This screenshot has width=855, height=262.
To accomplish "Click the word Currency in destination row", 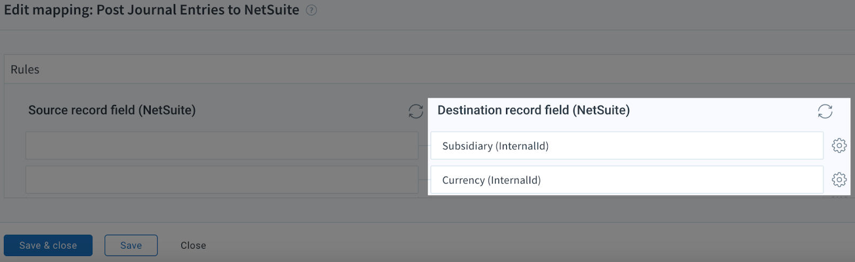I will click(463, 180).
